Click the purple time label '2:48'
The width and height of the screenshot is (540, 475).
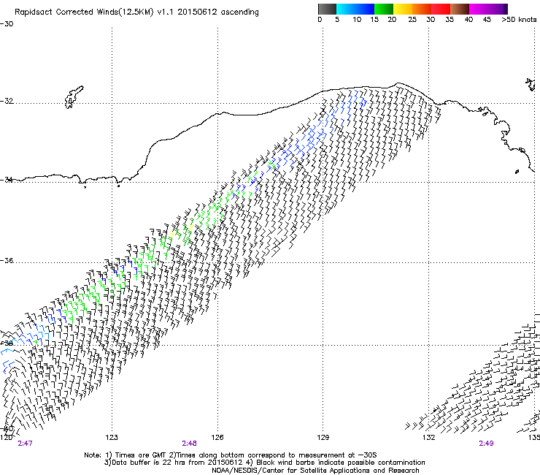tap(190, 444)
